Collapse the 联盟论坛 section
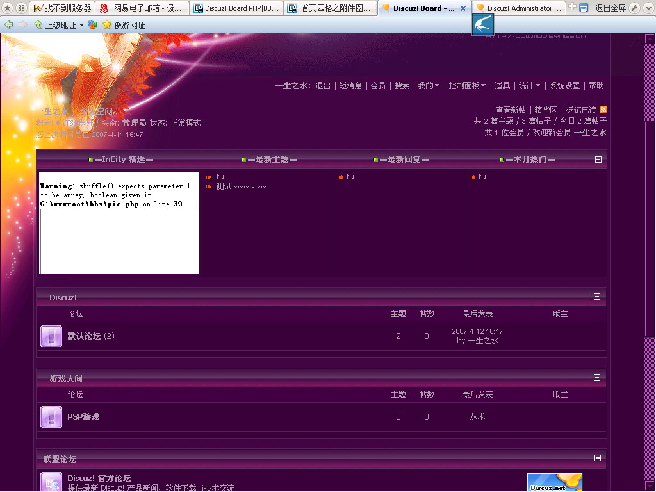 [x=598, y=458]
